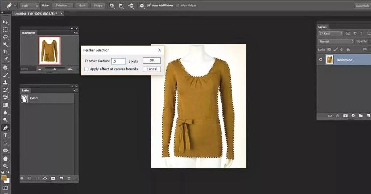Open layer style fx icon

pyautogui.click(x=338, y=116)
